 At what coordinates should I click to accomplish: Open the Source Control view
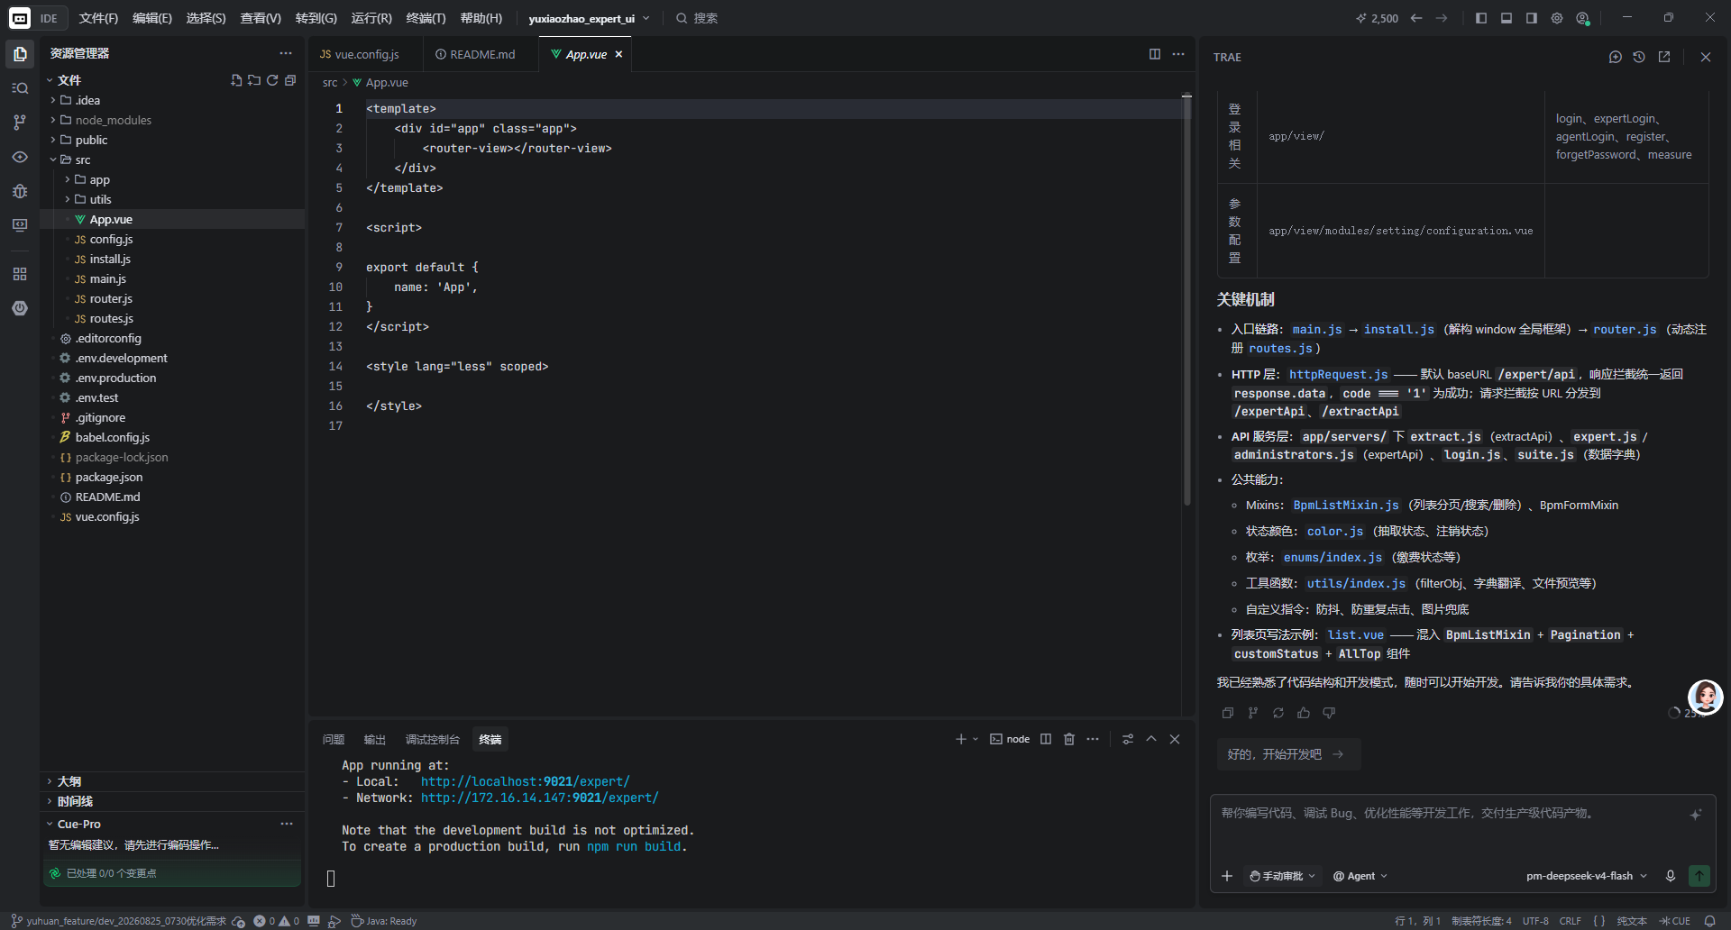pos(20,123)
